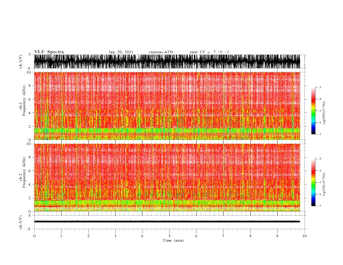This screenshot has height=265, width=343.
Task: Click the ch.1(V) waveform strip
Action: pyautogui.click(x=167, y=61)
